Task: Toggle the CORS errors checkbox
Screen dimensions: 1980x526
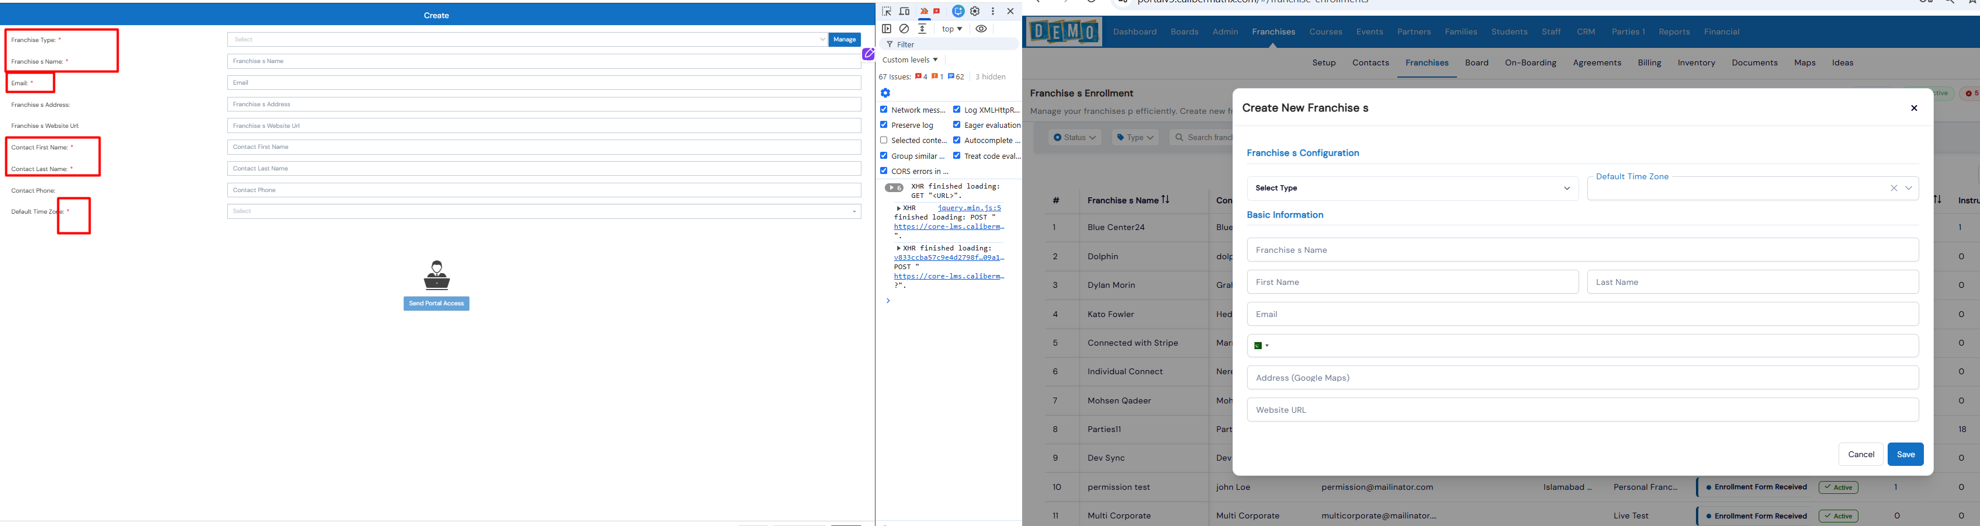Action: [884, 170]
